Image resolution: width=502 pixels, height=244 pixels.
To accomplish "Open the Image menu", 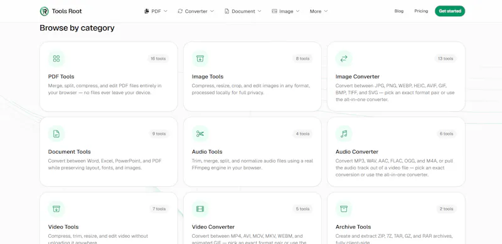I will [286, 11].
